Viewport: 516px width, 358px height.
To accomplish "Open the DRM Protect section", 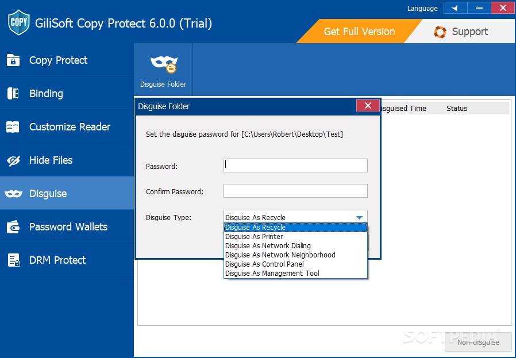I will point(67,260).
